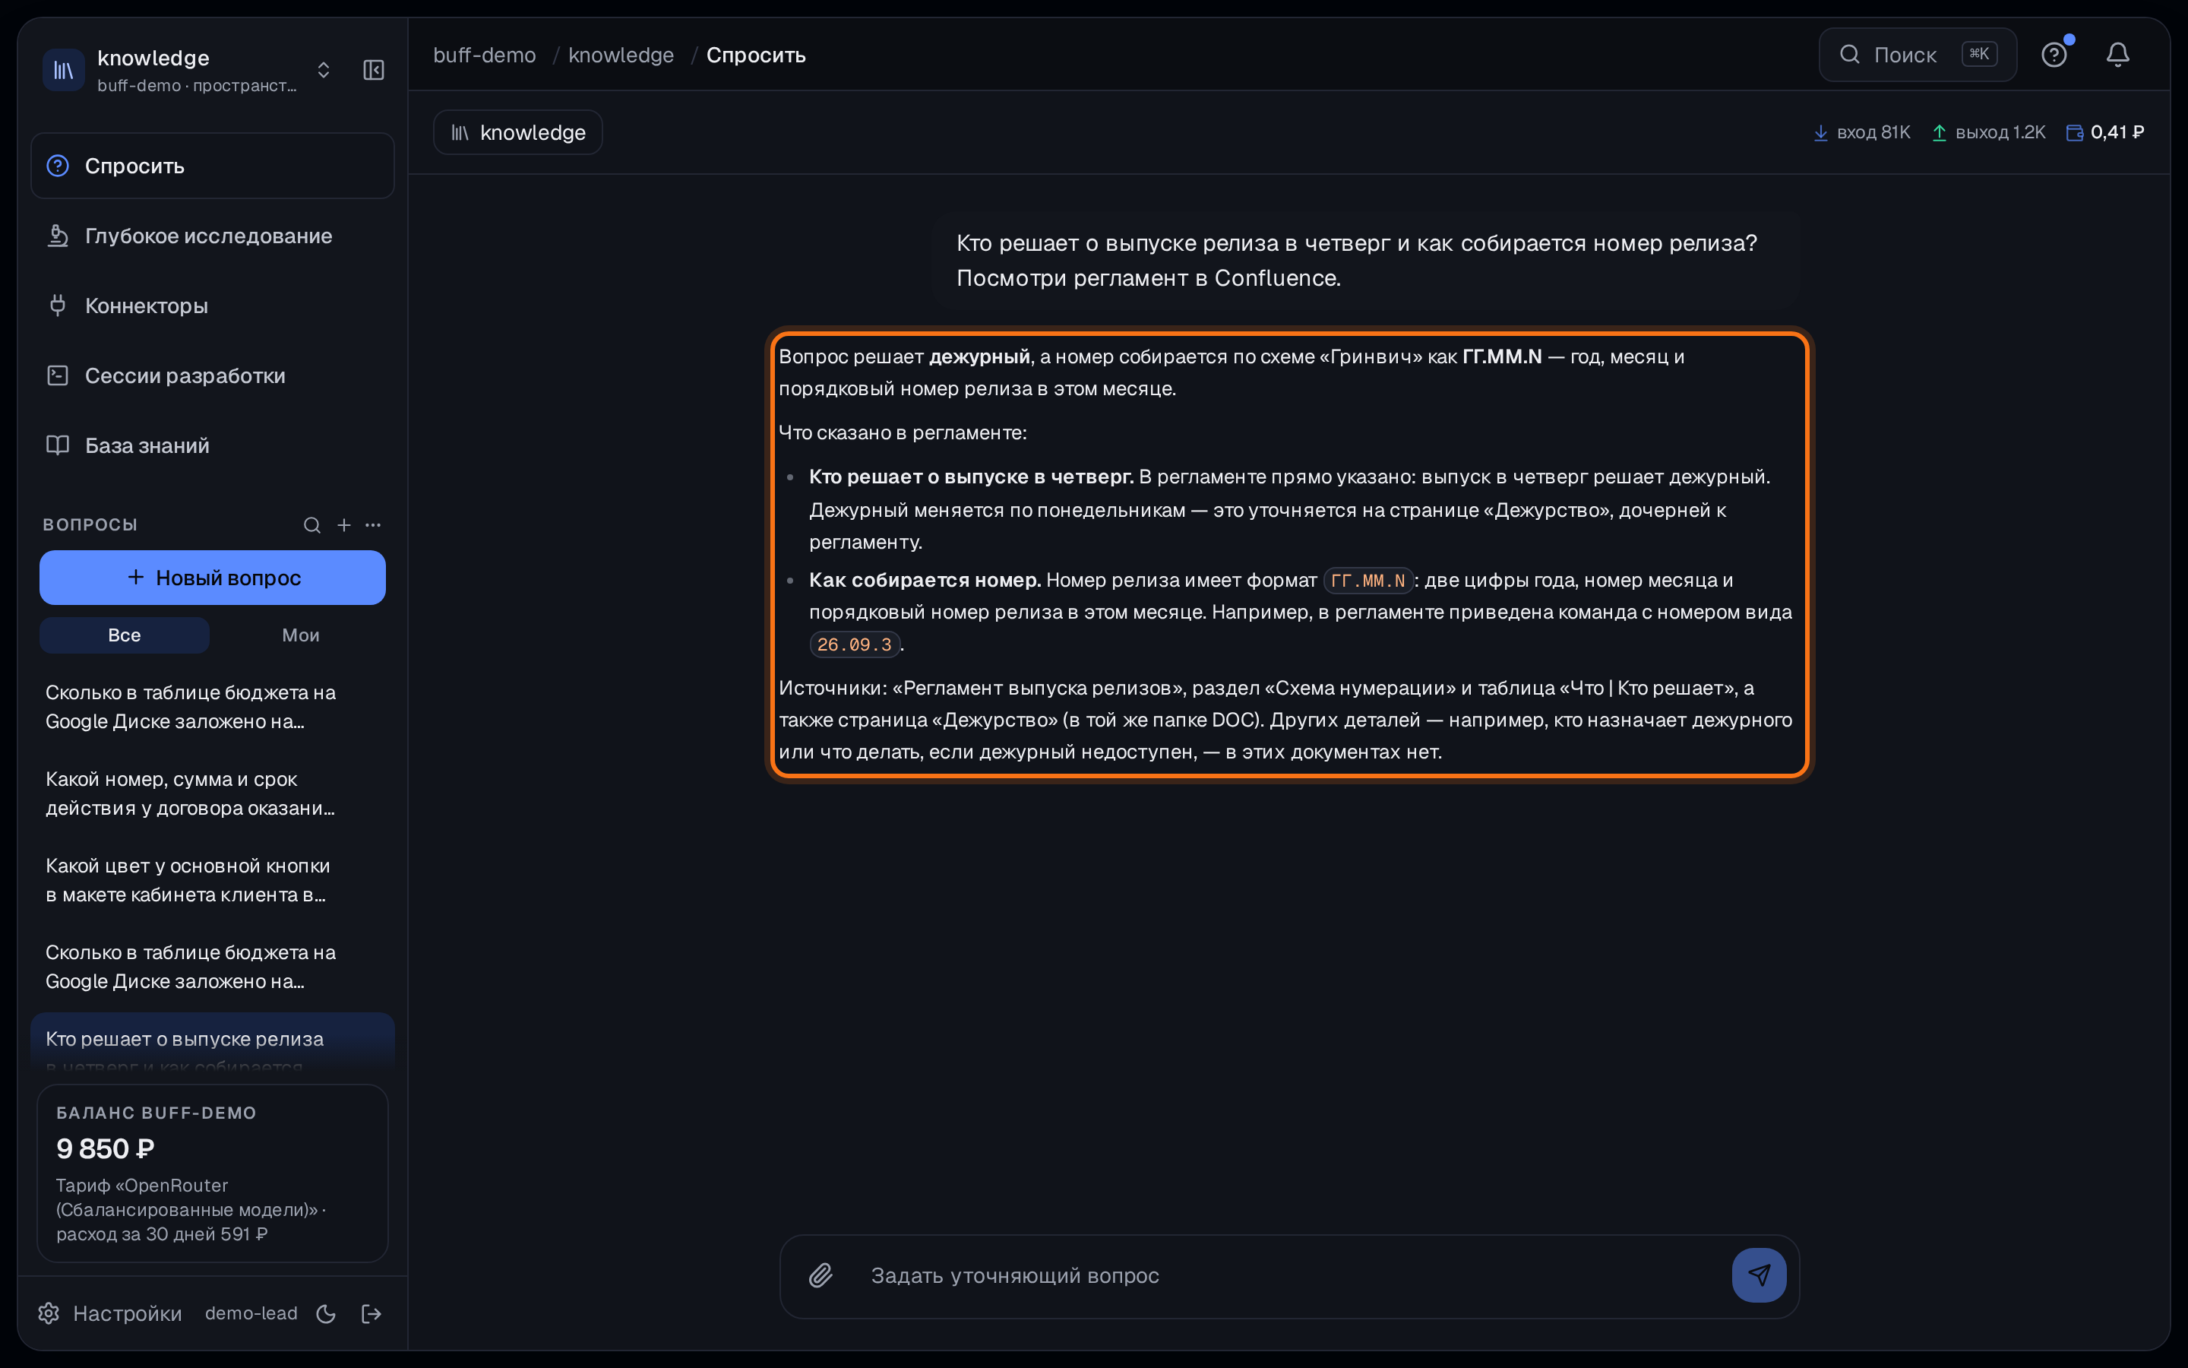The width and height of the screenshot is (2188, 1368).
Task: Select the Все filter tab
Action: (125, 635)
